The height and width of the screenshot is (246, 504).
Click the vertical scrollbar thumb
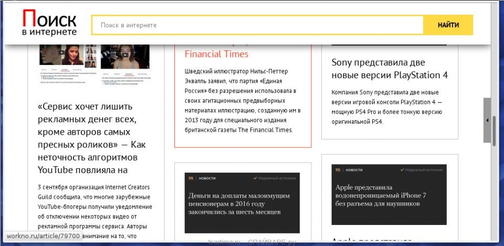494,121
